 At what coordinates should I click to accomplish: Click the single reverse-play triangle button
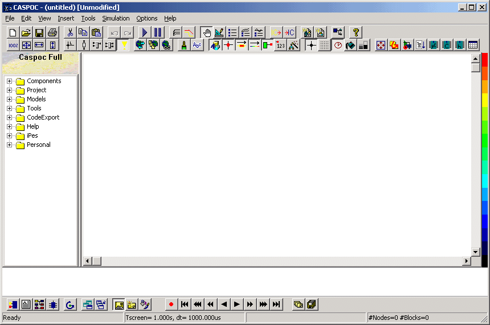(x=224, y=305)
